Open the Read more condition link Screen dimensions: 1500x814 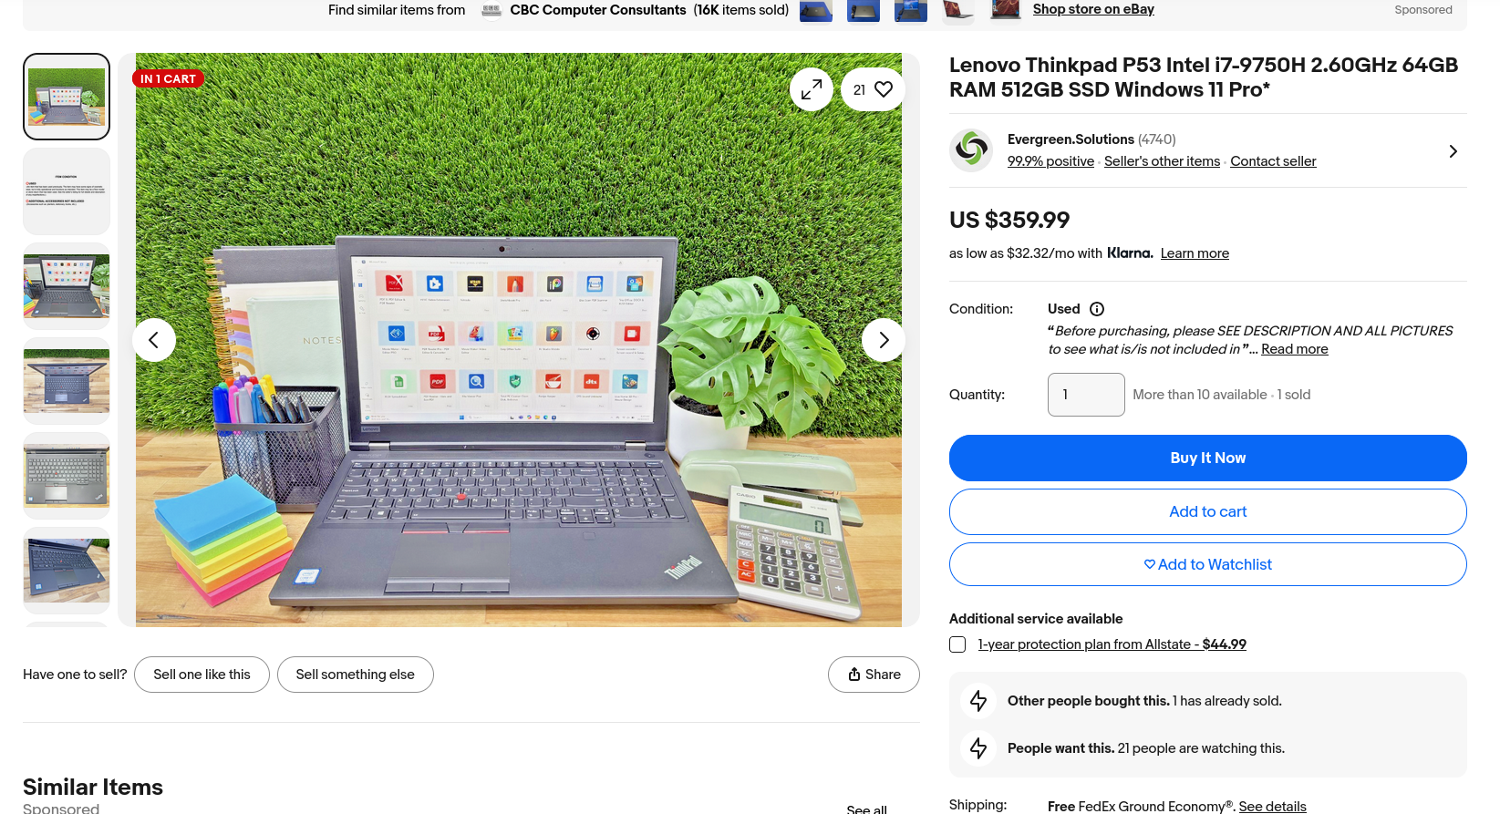pyautogui.click(x=1294, y=349)
